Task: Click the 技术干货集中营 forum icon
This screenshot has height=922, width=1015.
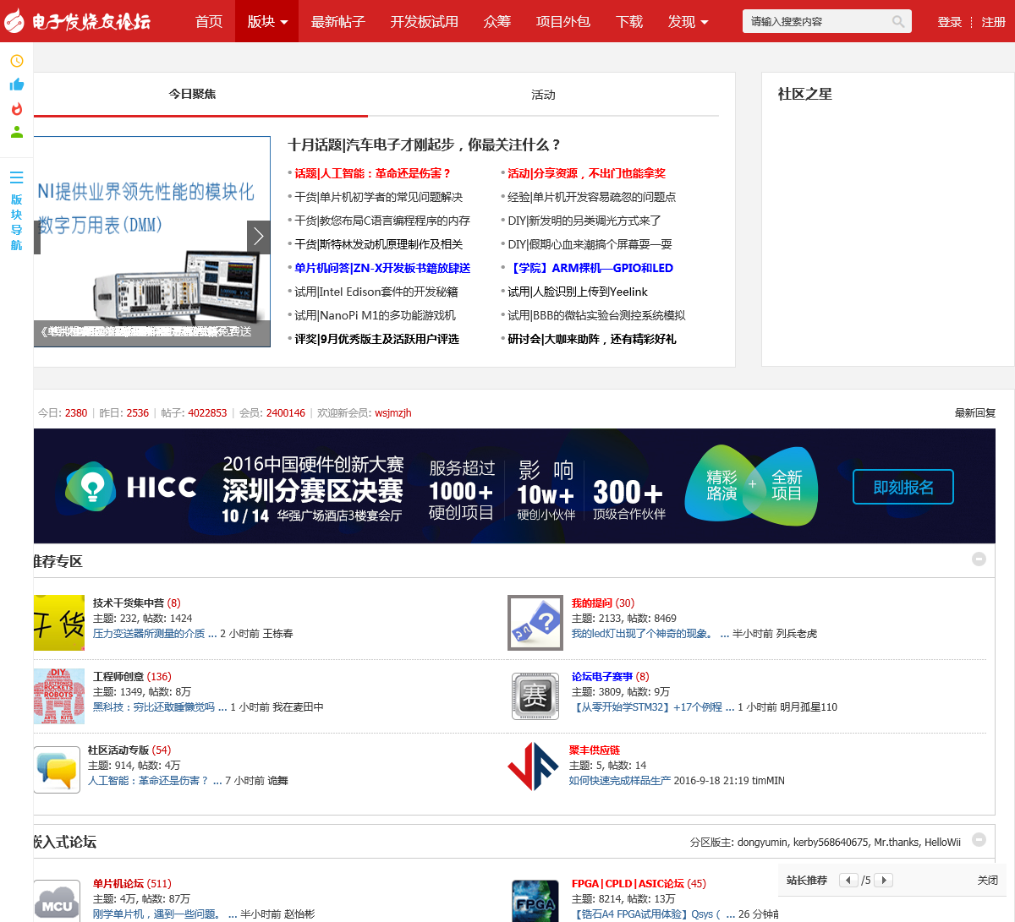Action: coord(59,623)
